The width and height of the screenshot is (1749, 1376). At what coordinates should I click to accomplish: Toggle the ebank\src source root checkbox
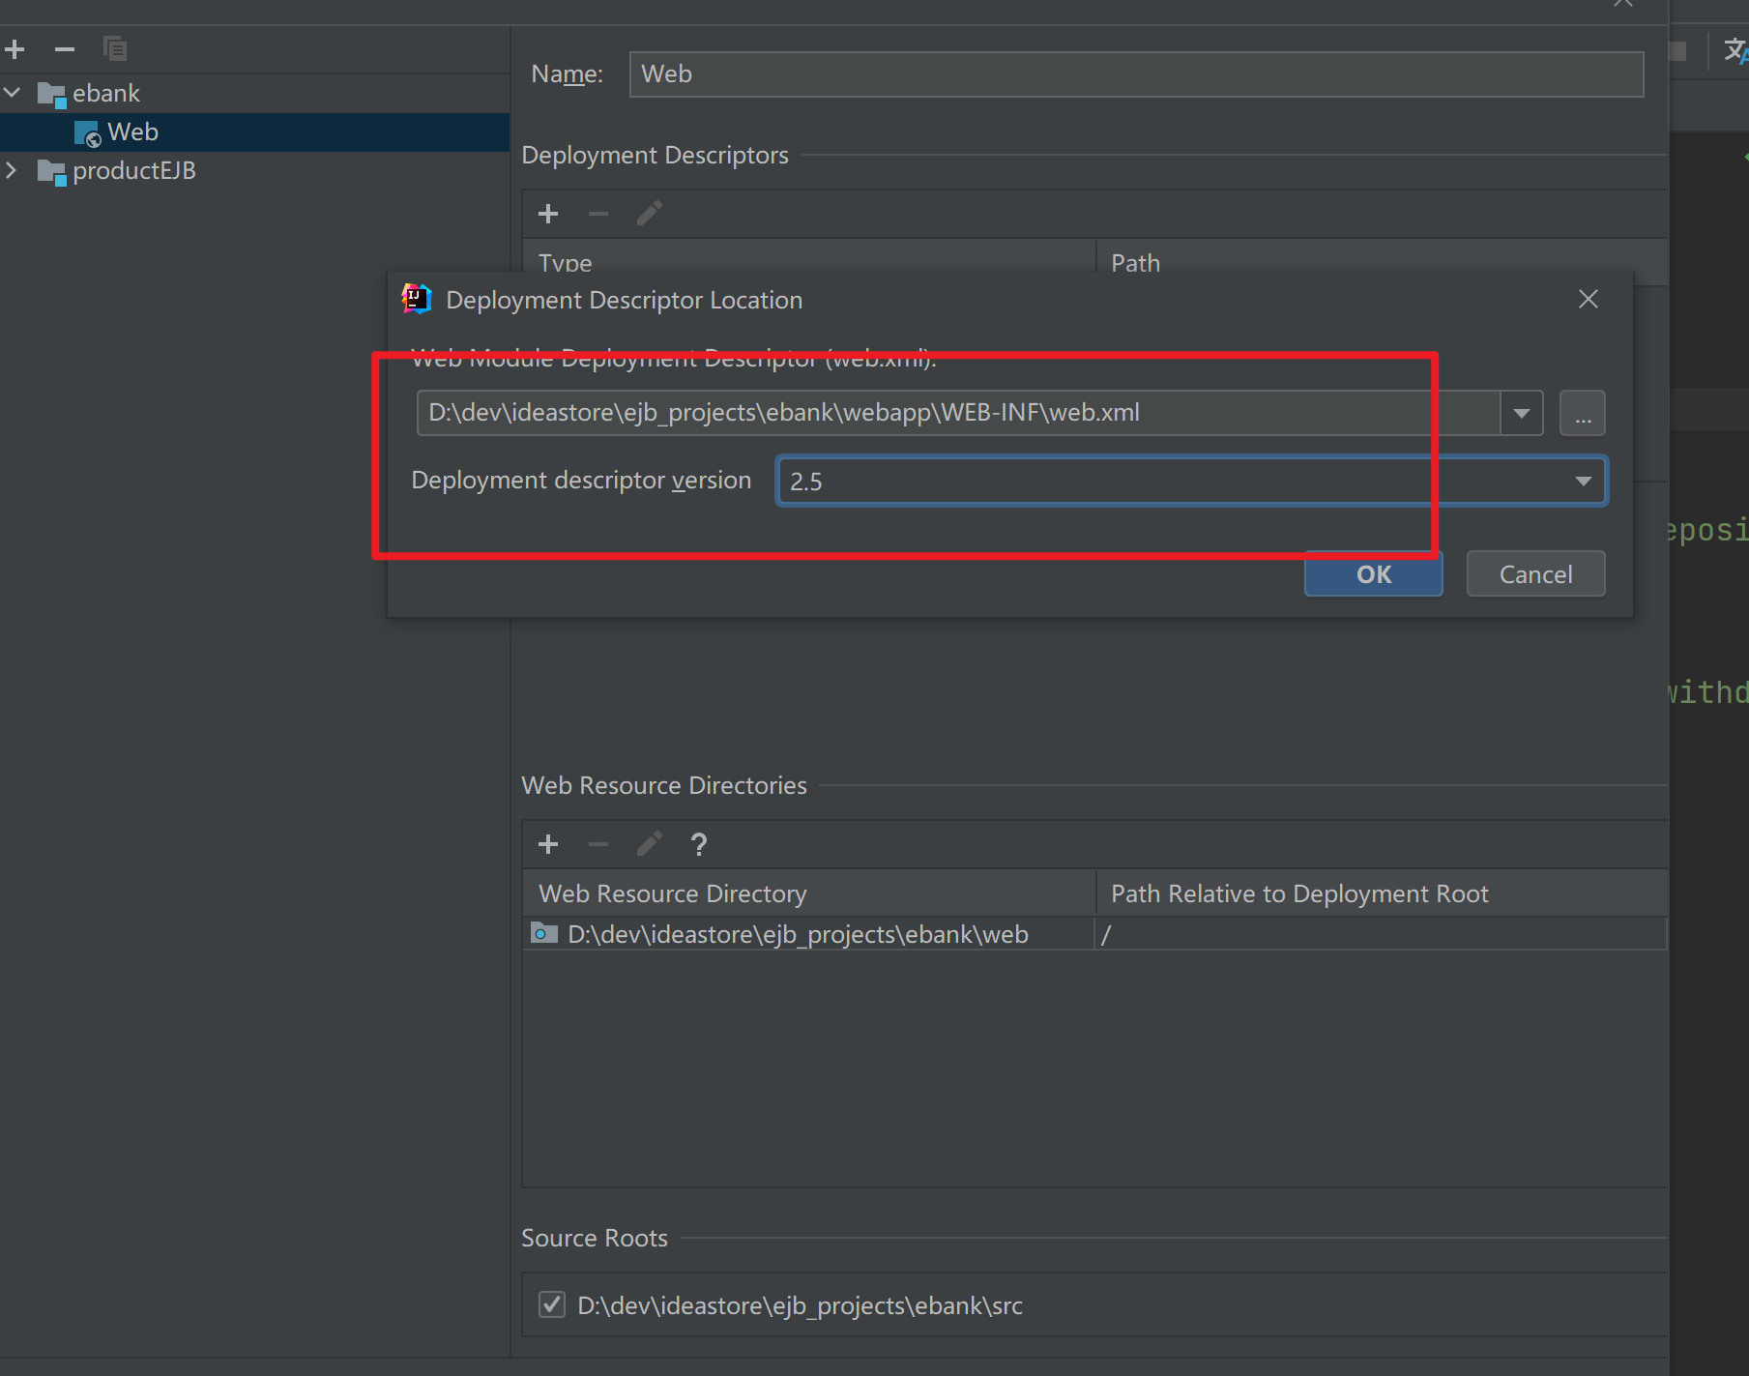[x=552, y=1304]
